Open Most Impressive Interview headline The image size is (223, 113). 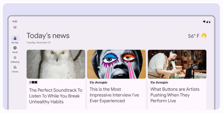tap(114, 95)
